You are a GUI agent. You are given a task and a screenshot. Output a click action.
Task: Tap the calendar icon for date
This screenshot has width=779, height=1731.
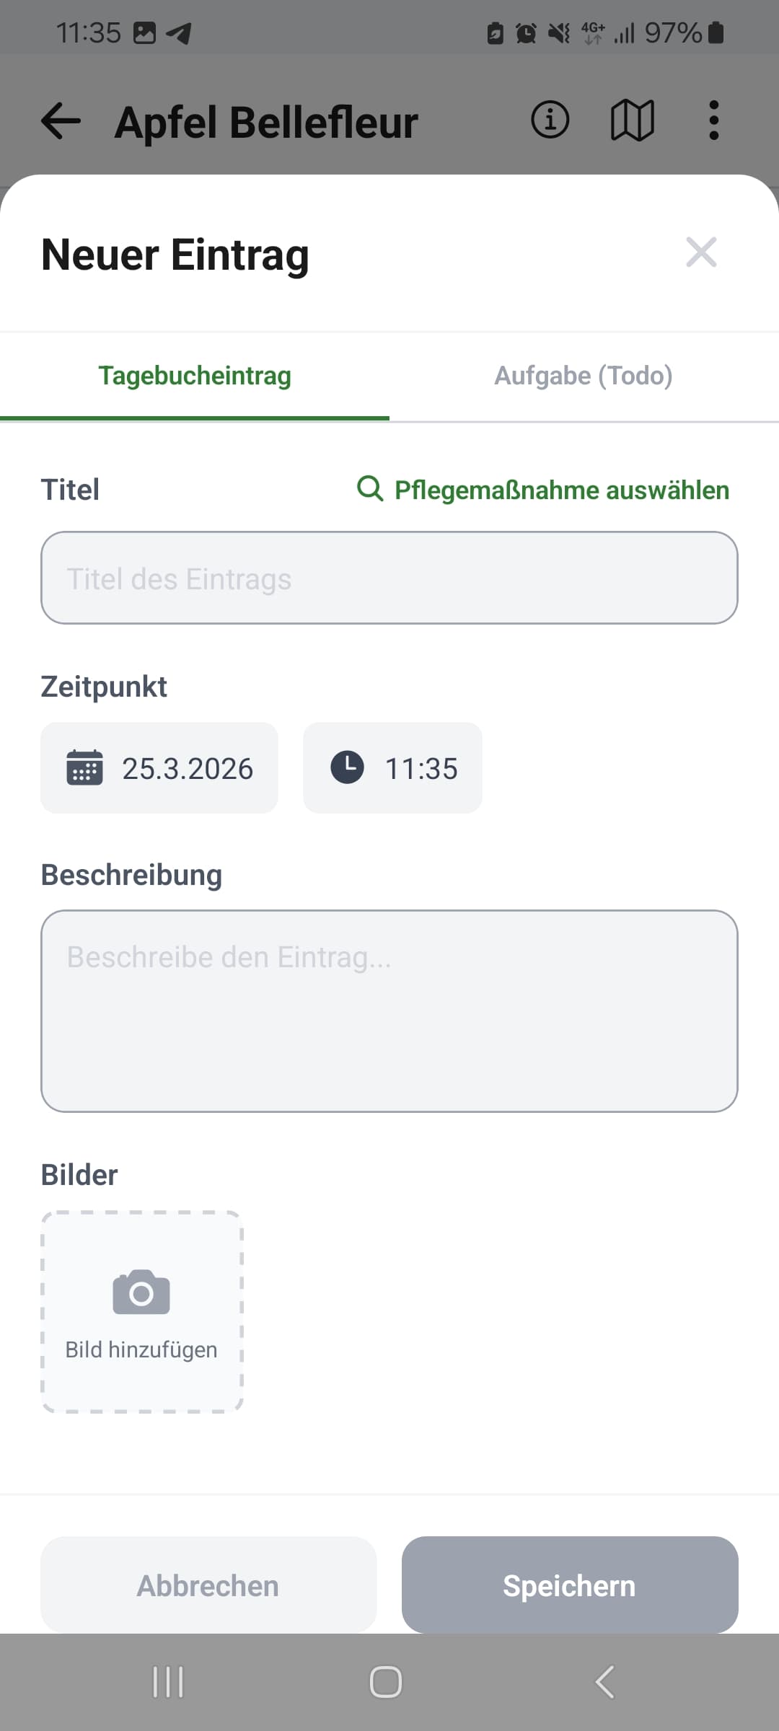point(84,767)
